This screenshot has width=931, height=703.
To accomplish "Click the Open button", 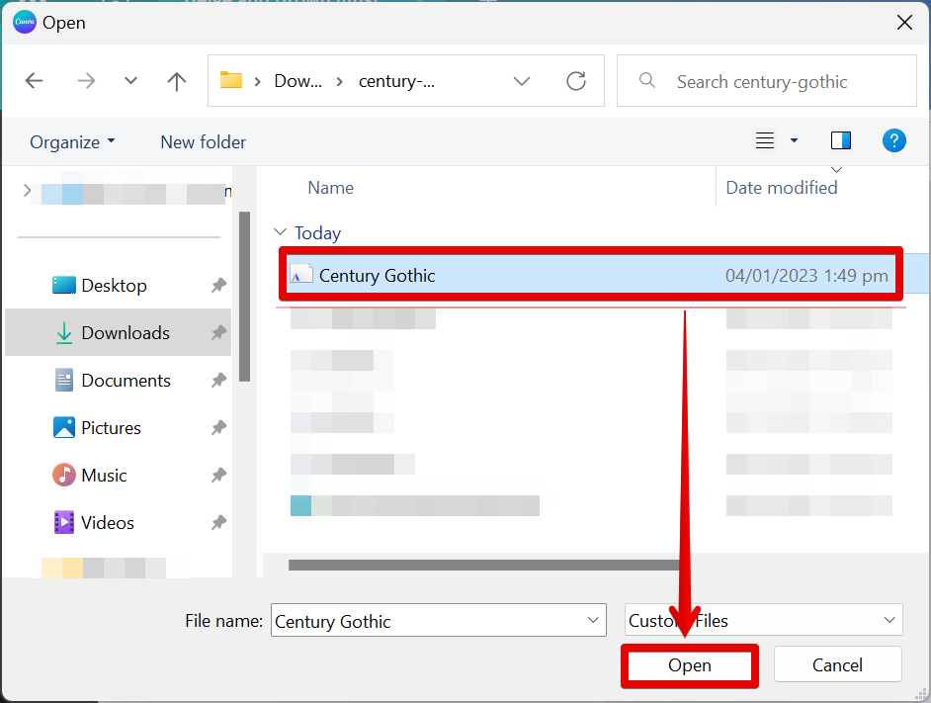I will (689, 665).
